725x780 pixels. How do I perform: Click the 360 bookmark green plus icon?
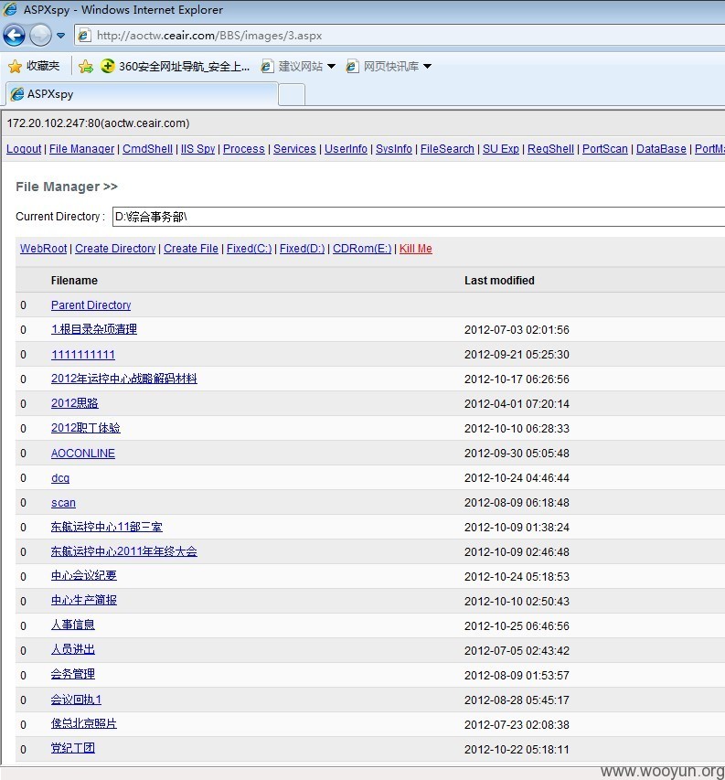107,66
